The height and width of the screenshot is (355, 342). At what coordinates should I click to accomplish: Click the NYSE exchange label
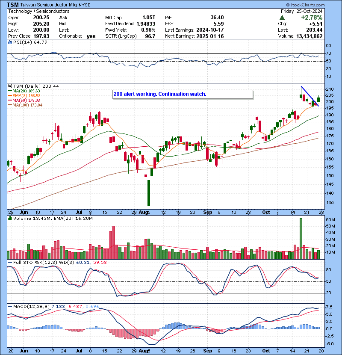point(84,5)
